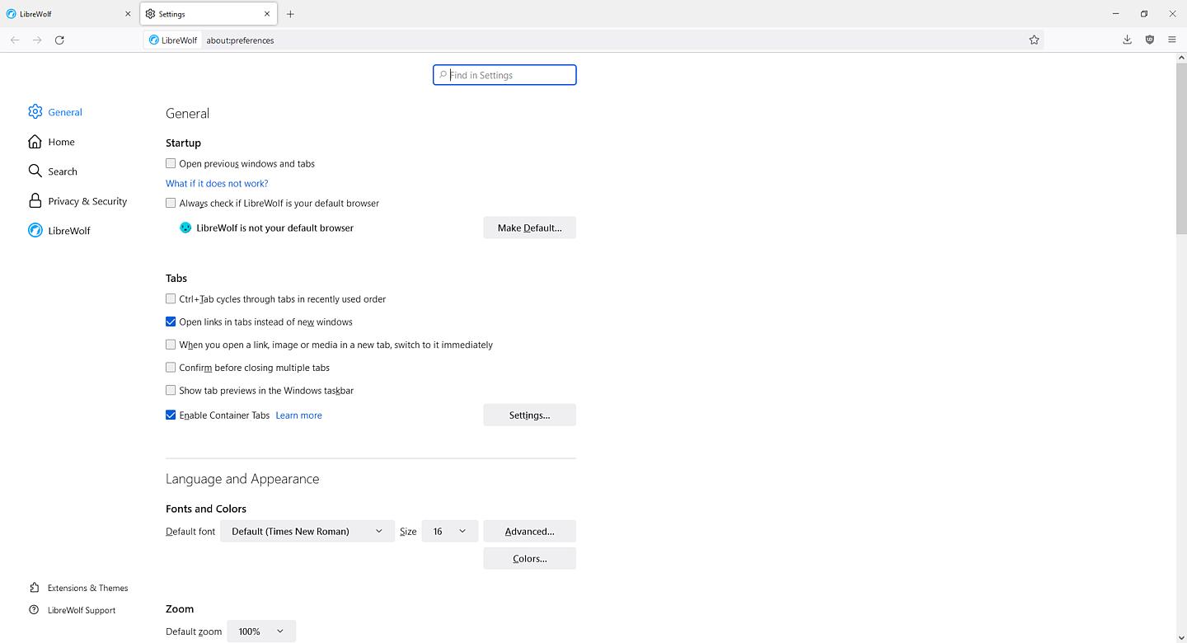
Task: Focus the Find in Settings search field
Action: pos(504,75)
